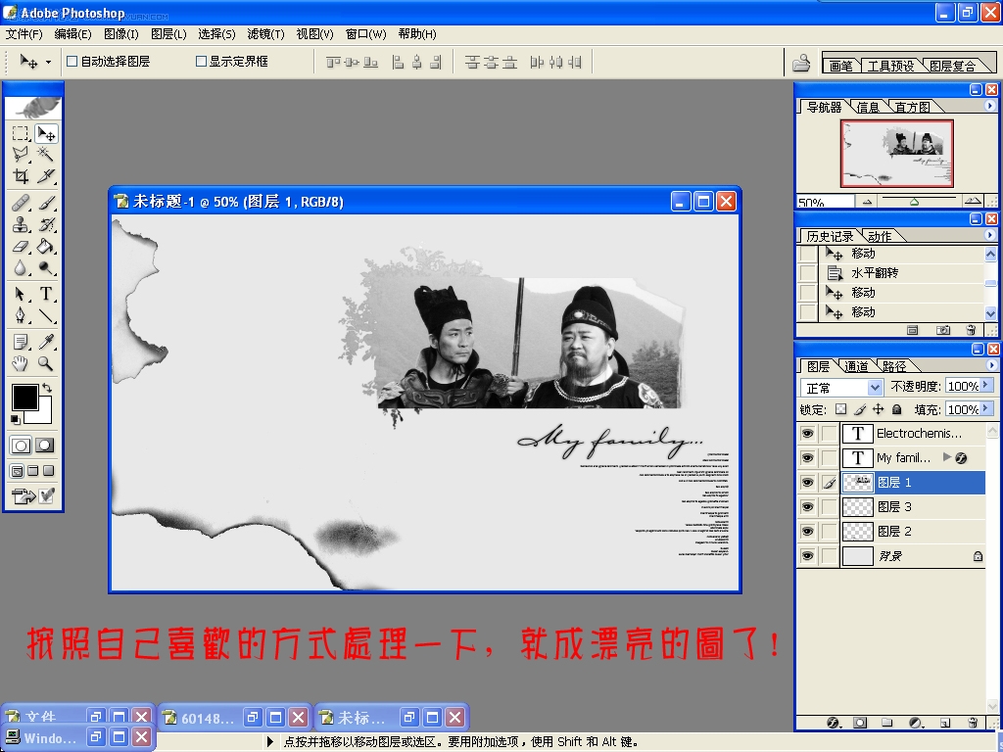
Task: Select the Clone Stamp tool
Action: (x=21, y=224)
